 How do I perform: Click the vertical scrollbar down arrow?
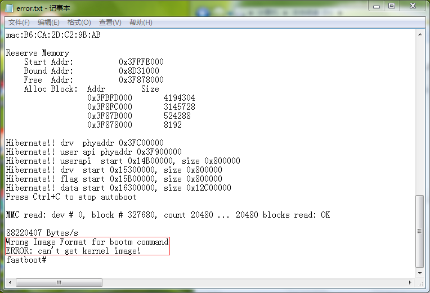(x=420, y=273)
